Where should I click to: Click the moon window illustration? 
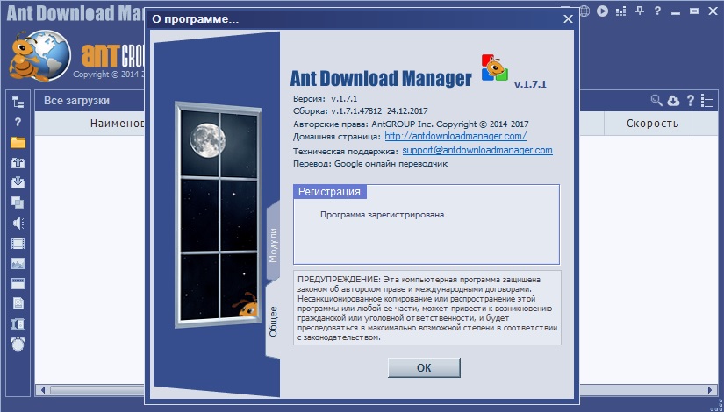(217, 215)
